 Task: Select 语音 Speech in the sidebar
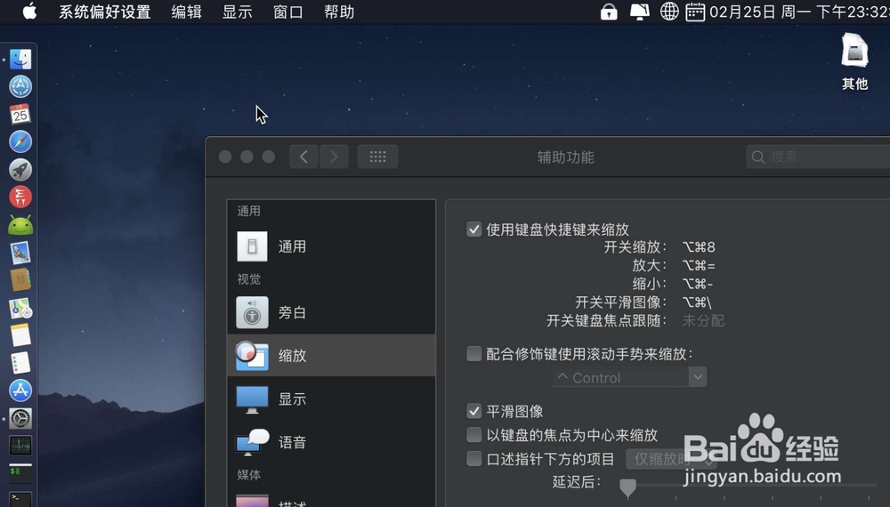(331, 442)
